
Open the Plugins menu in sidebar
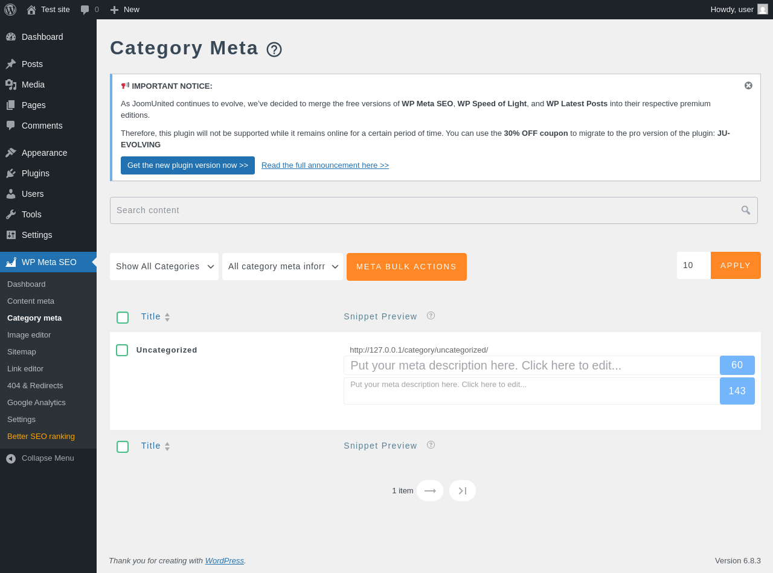tap(36, 173)
